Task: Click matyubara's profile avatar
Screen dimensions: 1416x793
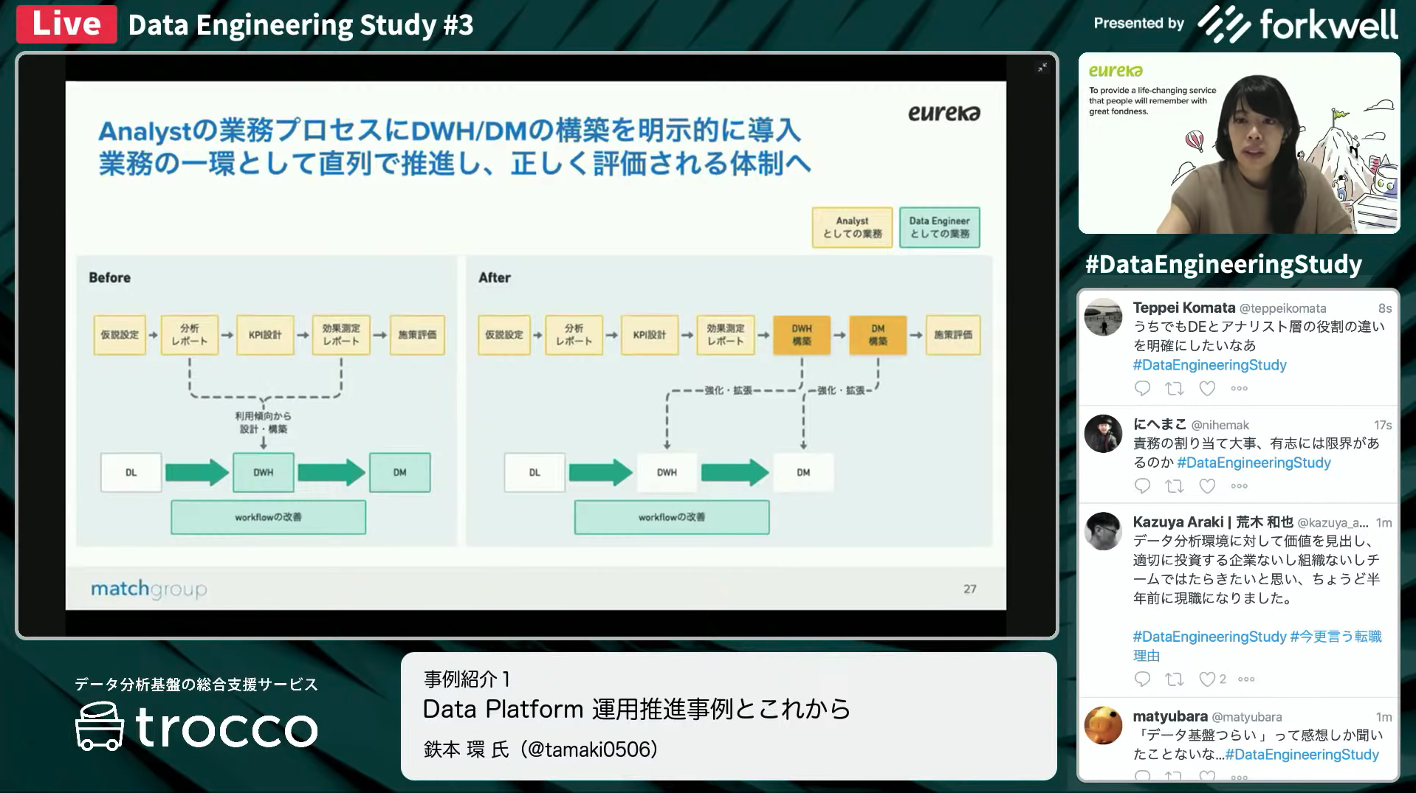Action: coord(1103,725)
